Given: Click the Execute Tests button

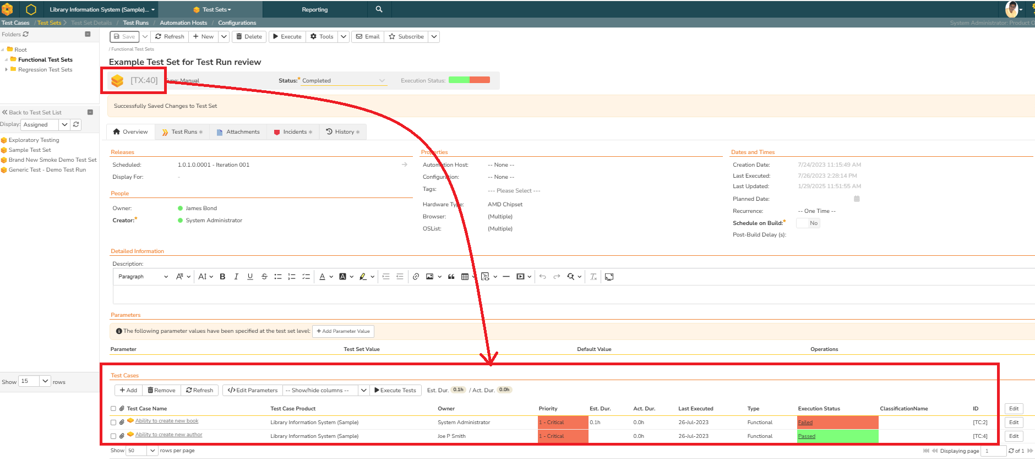Looking at the screenshot, I should coord(395,390).
